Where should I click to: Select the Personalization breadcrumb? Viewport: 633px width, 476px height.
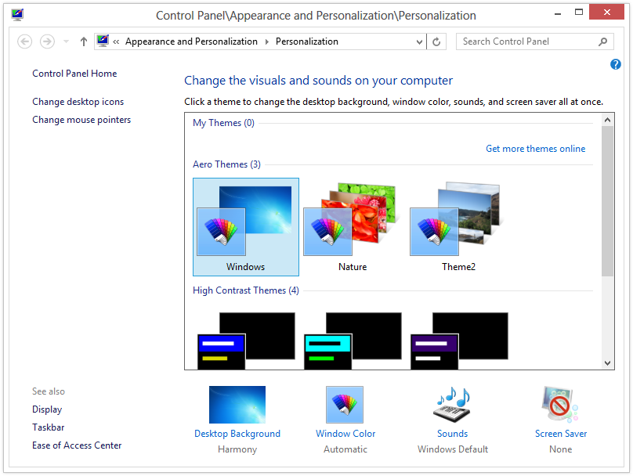pyautogui.click(x=307, y=41)
